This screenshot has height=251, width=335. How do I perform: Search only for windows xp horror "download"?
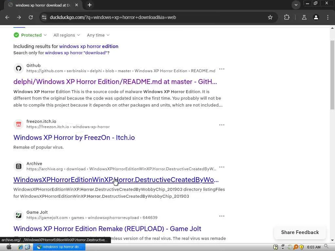tap(76, 53)
